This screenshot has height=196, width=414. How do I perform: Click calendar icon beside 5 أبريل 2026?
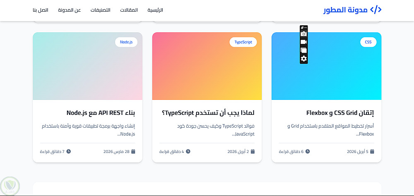pyautogui.click(x=372, y=152)
